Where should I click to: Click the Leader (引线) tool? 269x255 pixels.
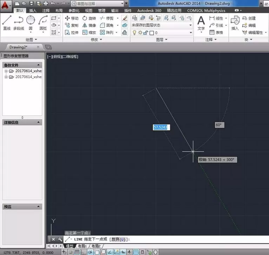(x=216, y=25)
